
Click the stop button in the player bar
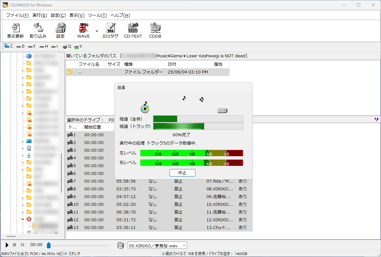click(14, 245)
